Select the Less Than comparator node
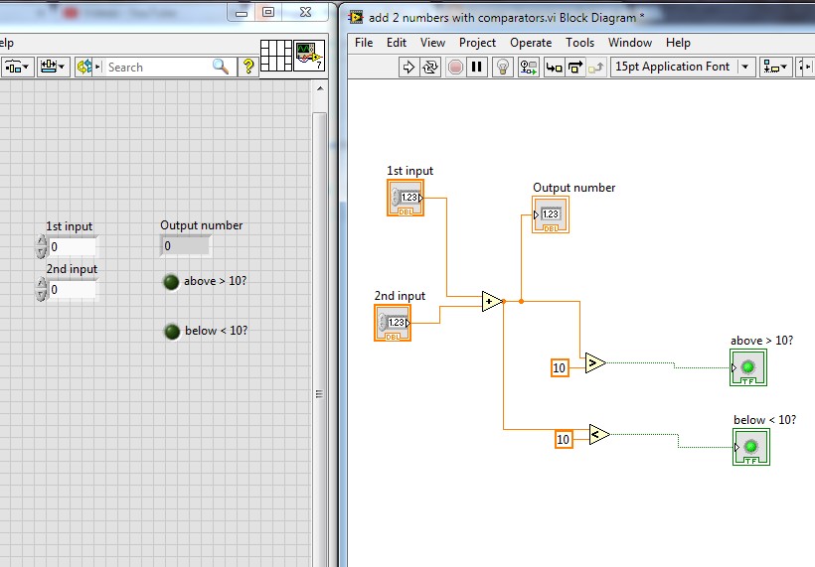This screenshot has height=567, width=815. coord(598,435)
